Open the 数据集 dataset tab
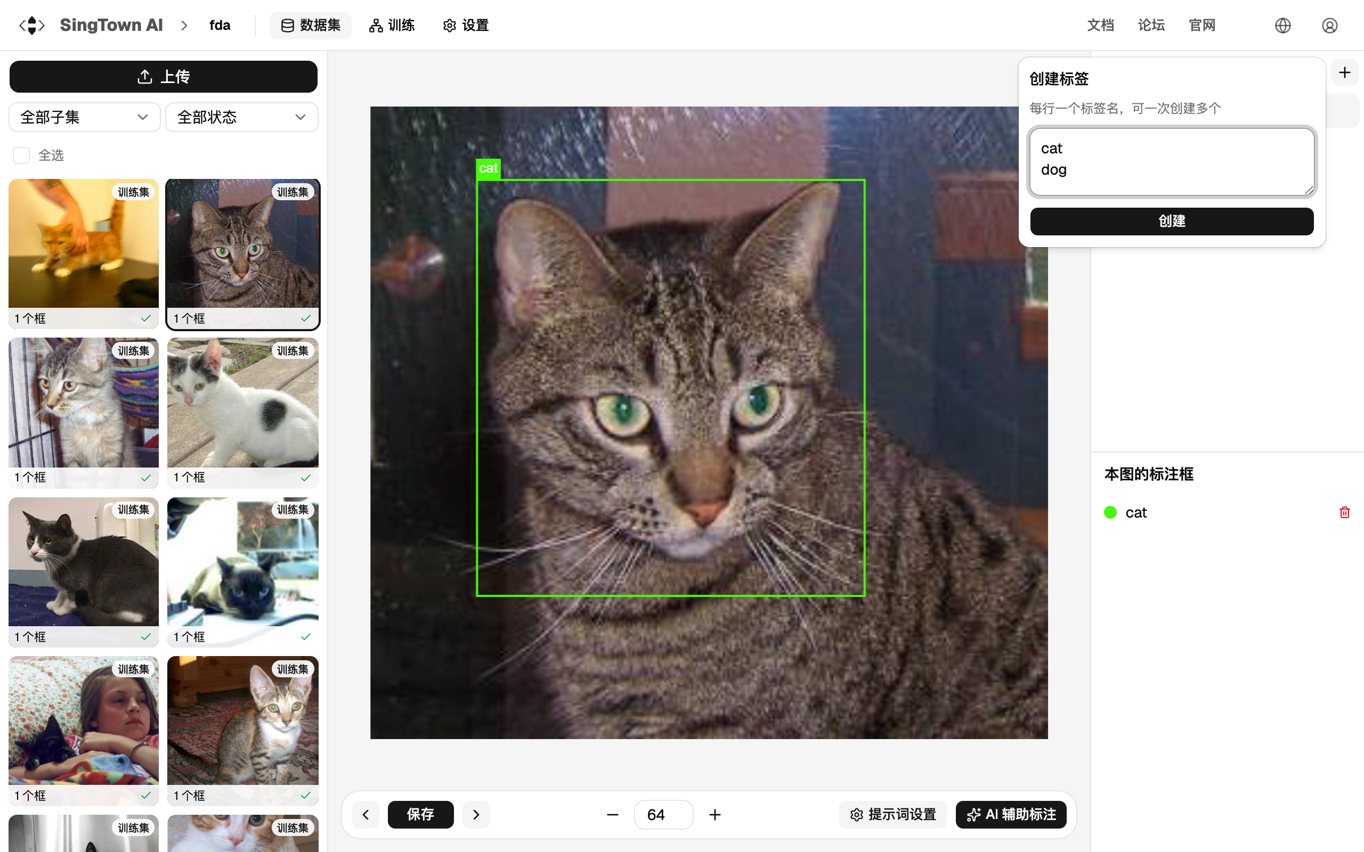 point(311,26)
